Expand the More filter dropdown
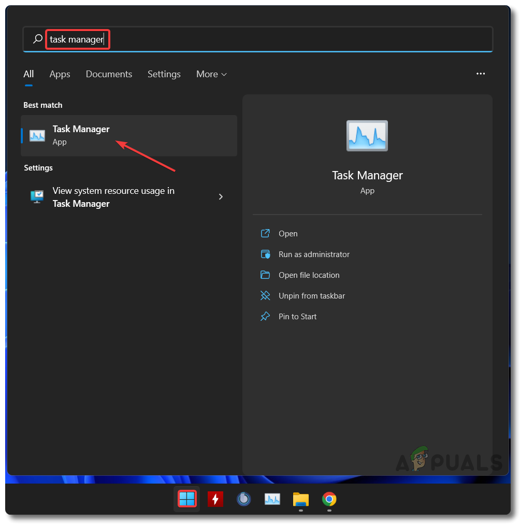 (x=211, y=74)
